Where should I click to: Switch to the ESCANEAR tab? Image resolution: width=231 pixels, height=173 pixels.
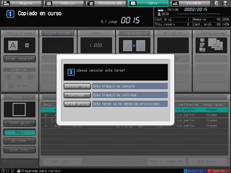(190, 3)
